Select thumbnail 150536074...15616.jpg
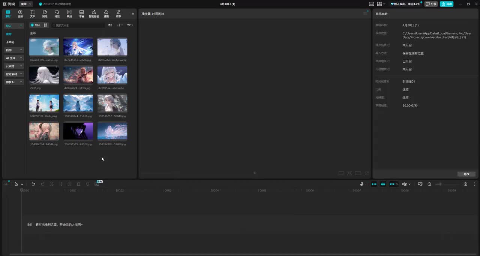Image resolution: width=480 pixels, height=256 pixels. coord(78,103)
